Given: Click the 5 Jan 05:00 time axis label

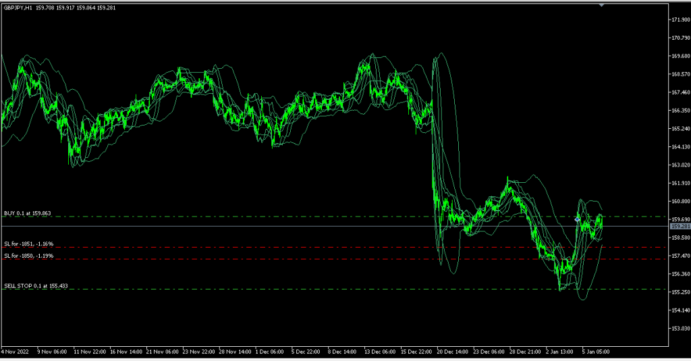Looking at the screenshot, I should click(596, 352).
